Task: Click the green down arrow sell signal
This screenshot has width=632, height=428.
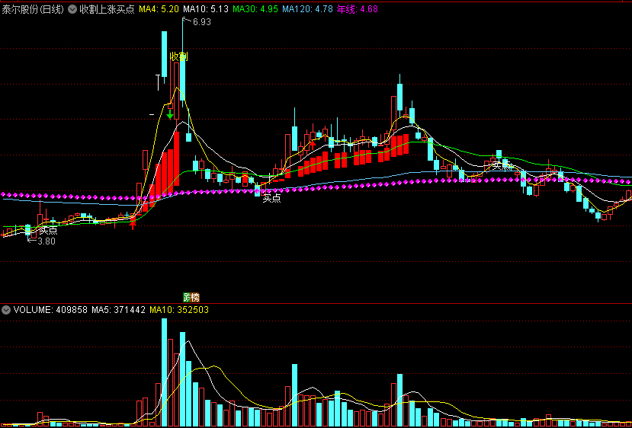Action: [170, 114]
